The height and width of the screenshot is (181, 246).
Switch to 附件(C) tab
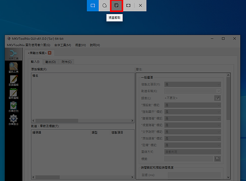(66, 62)
